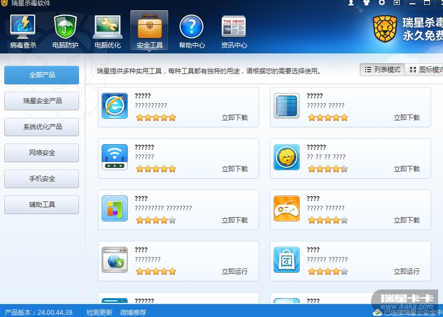Screen dimensions: 443x317
Task: Open the 病毒查杀 virus scan module
Action: 23,31
